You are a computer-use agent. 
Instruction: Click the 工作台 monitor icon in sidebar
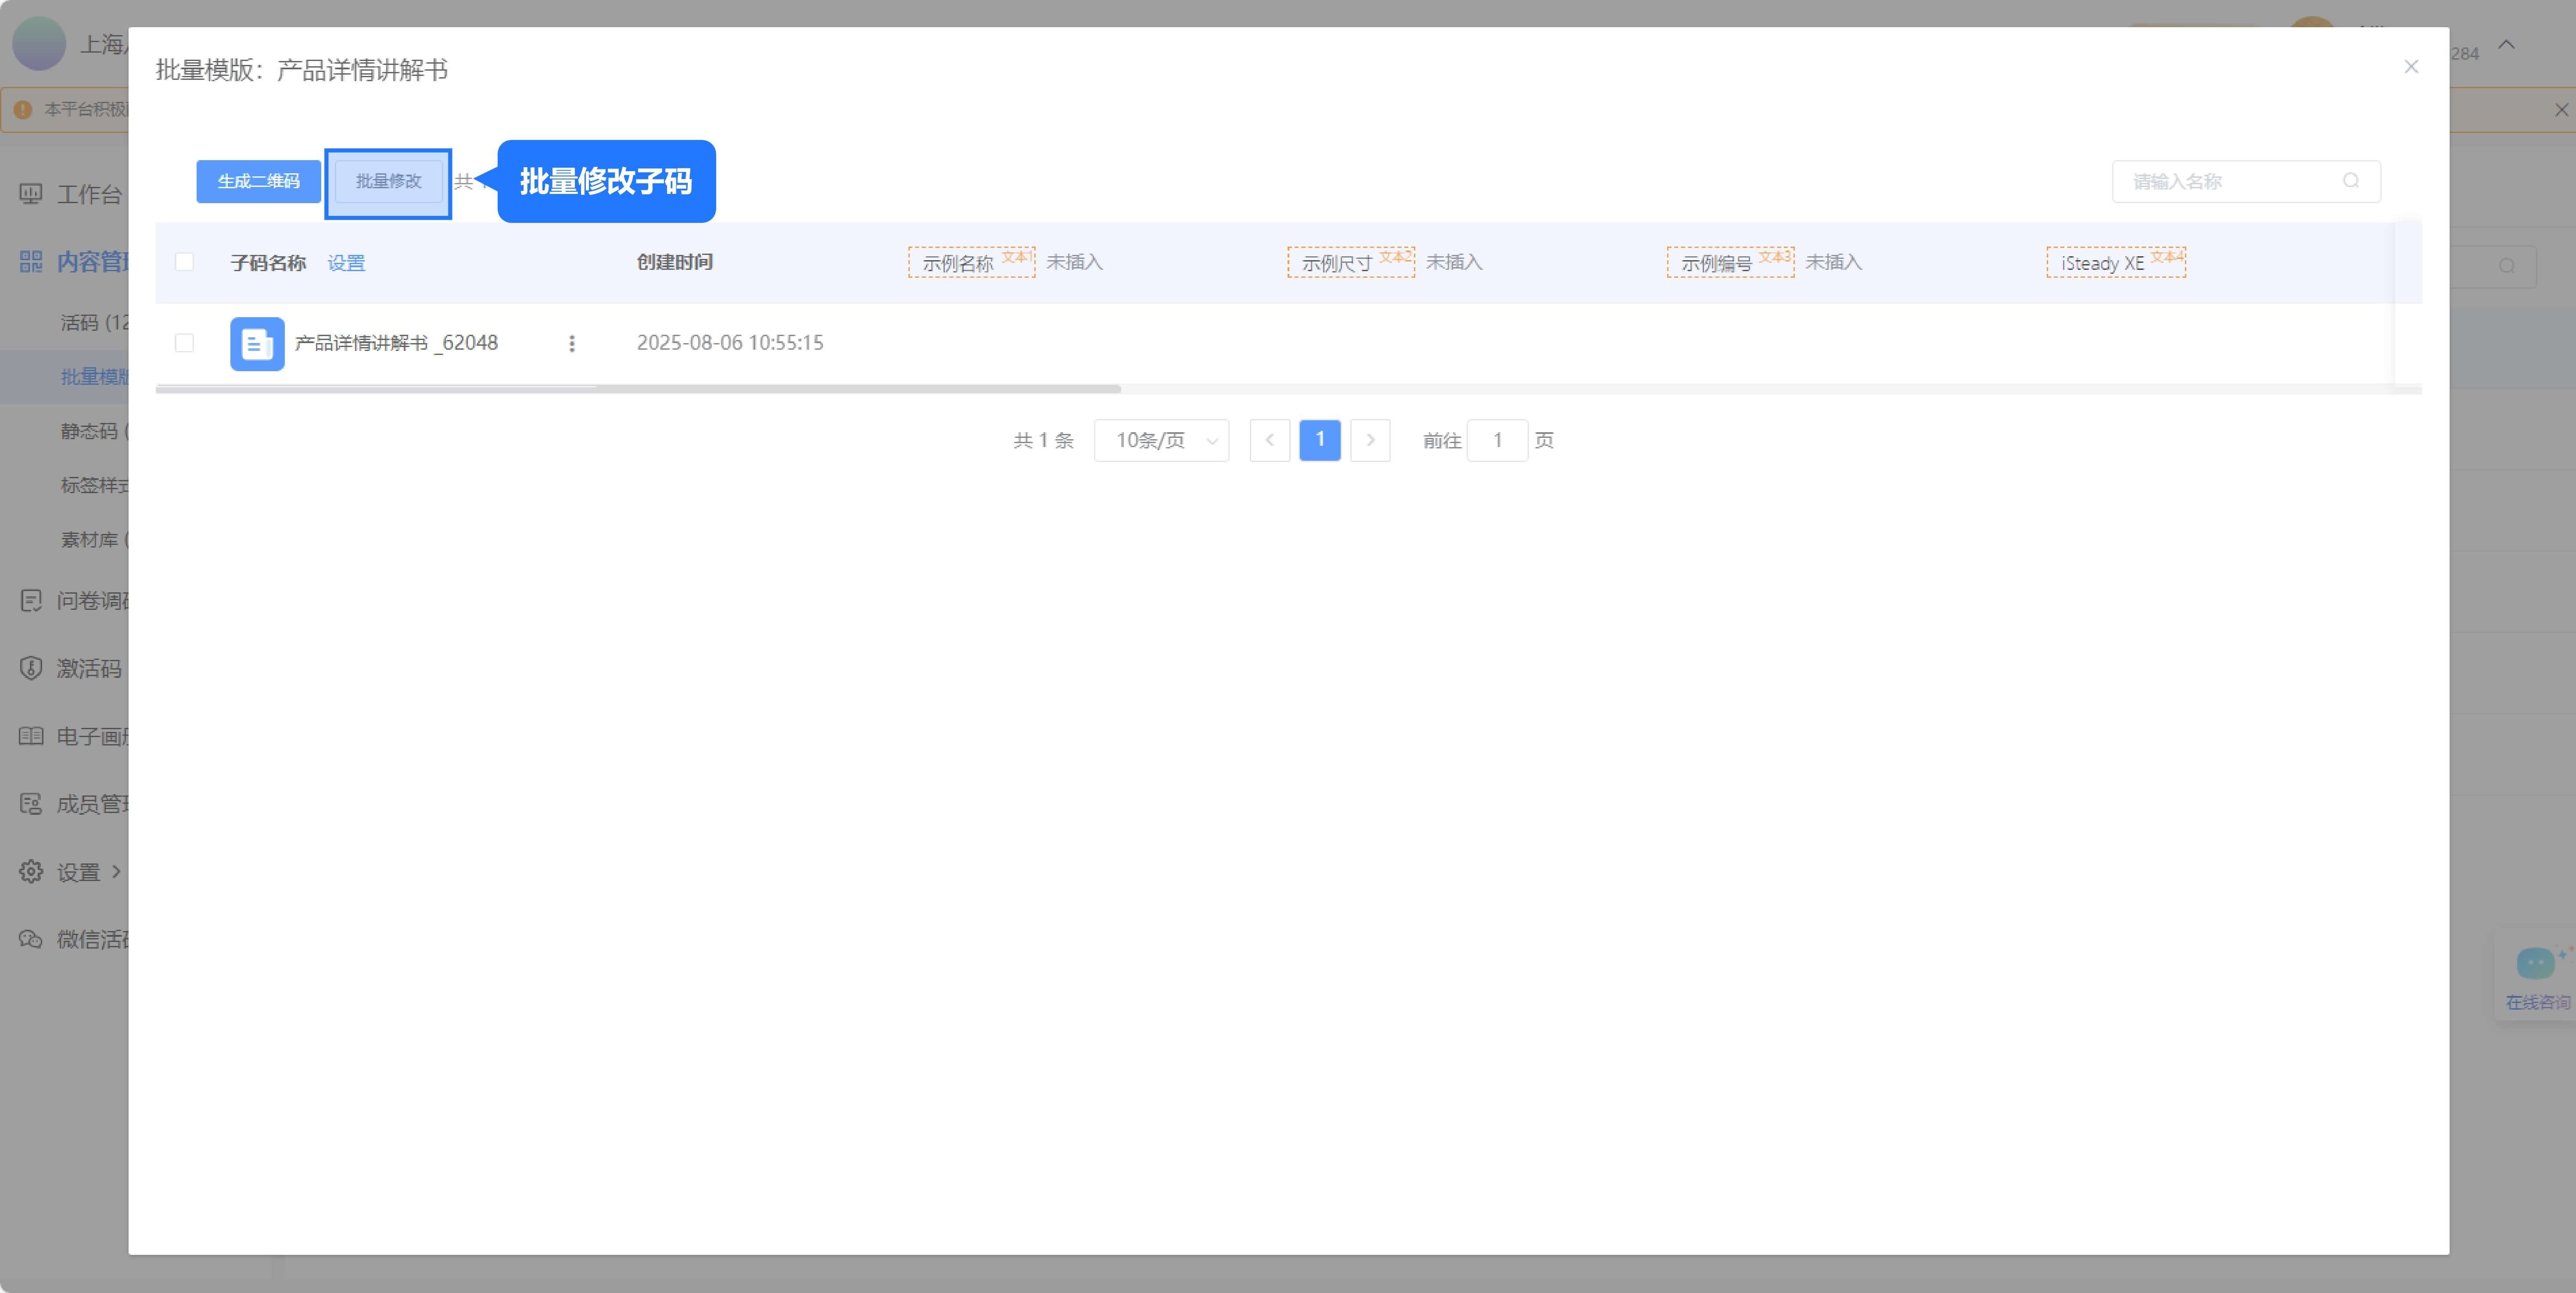31,194
